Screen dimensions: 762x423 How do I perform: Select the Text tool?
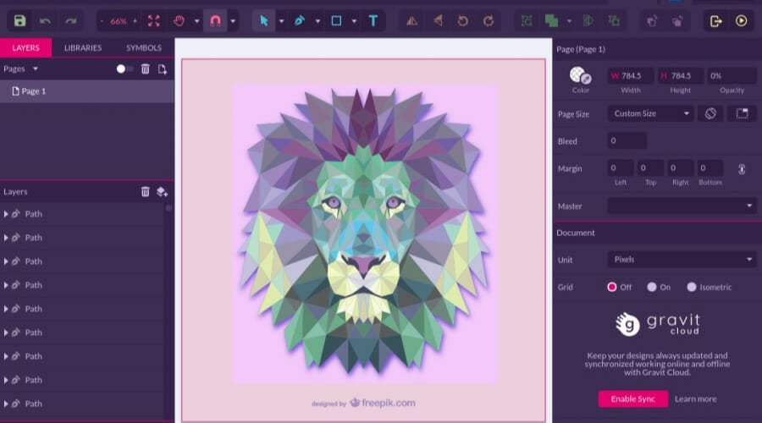tap(373, 21)
